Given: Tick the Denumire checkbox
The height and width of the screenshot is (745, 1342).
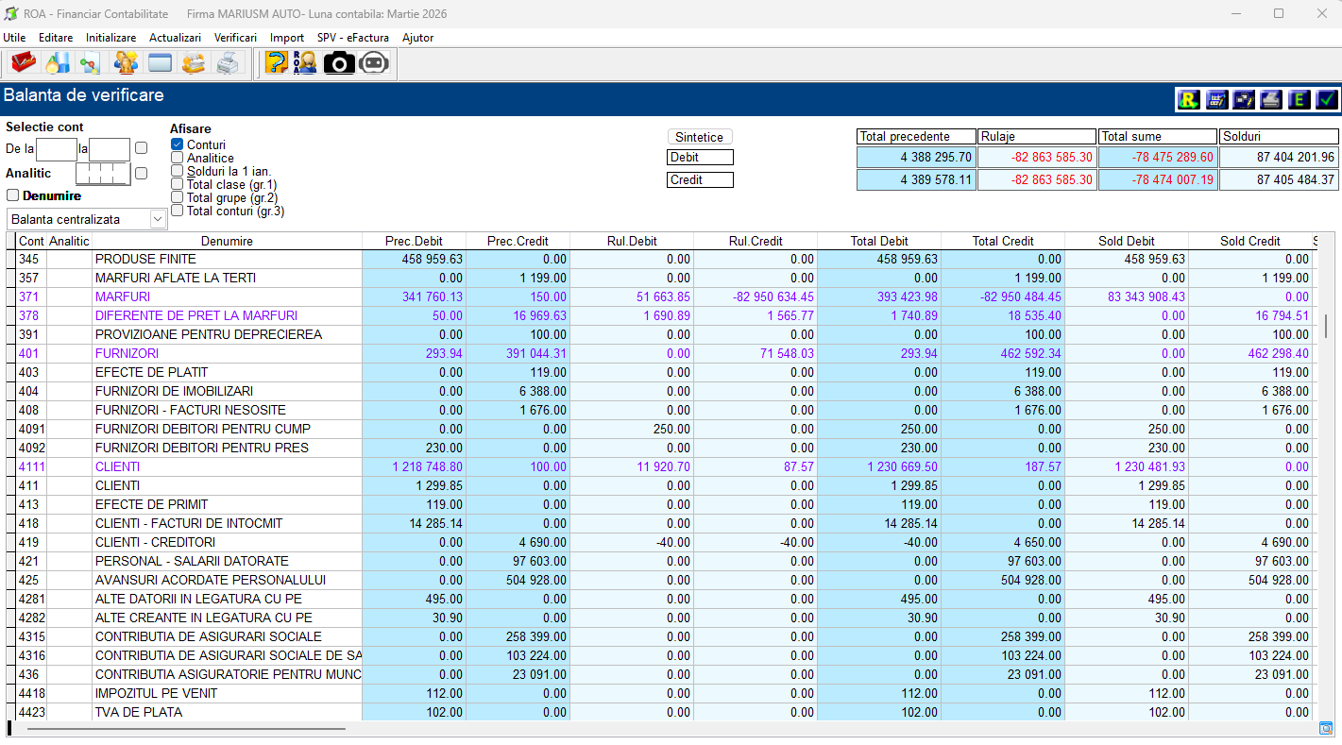Looking at the screenshot, I should tap(13, 195).
